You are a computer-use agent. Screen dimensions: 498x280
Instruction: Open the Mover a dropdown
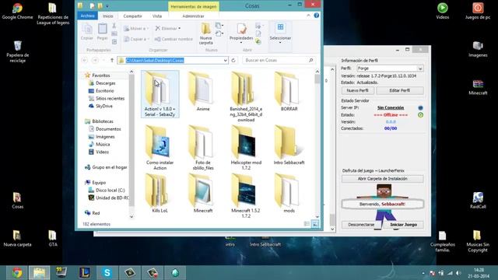(x=136, y=29)
